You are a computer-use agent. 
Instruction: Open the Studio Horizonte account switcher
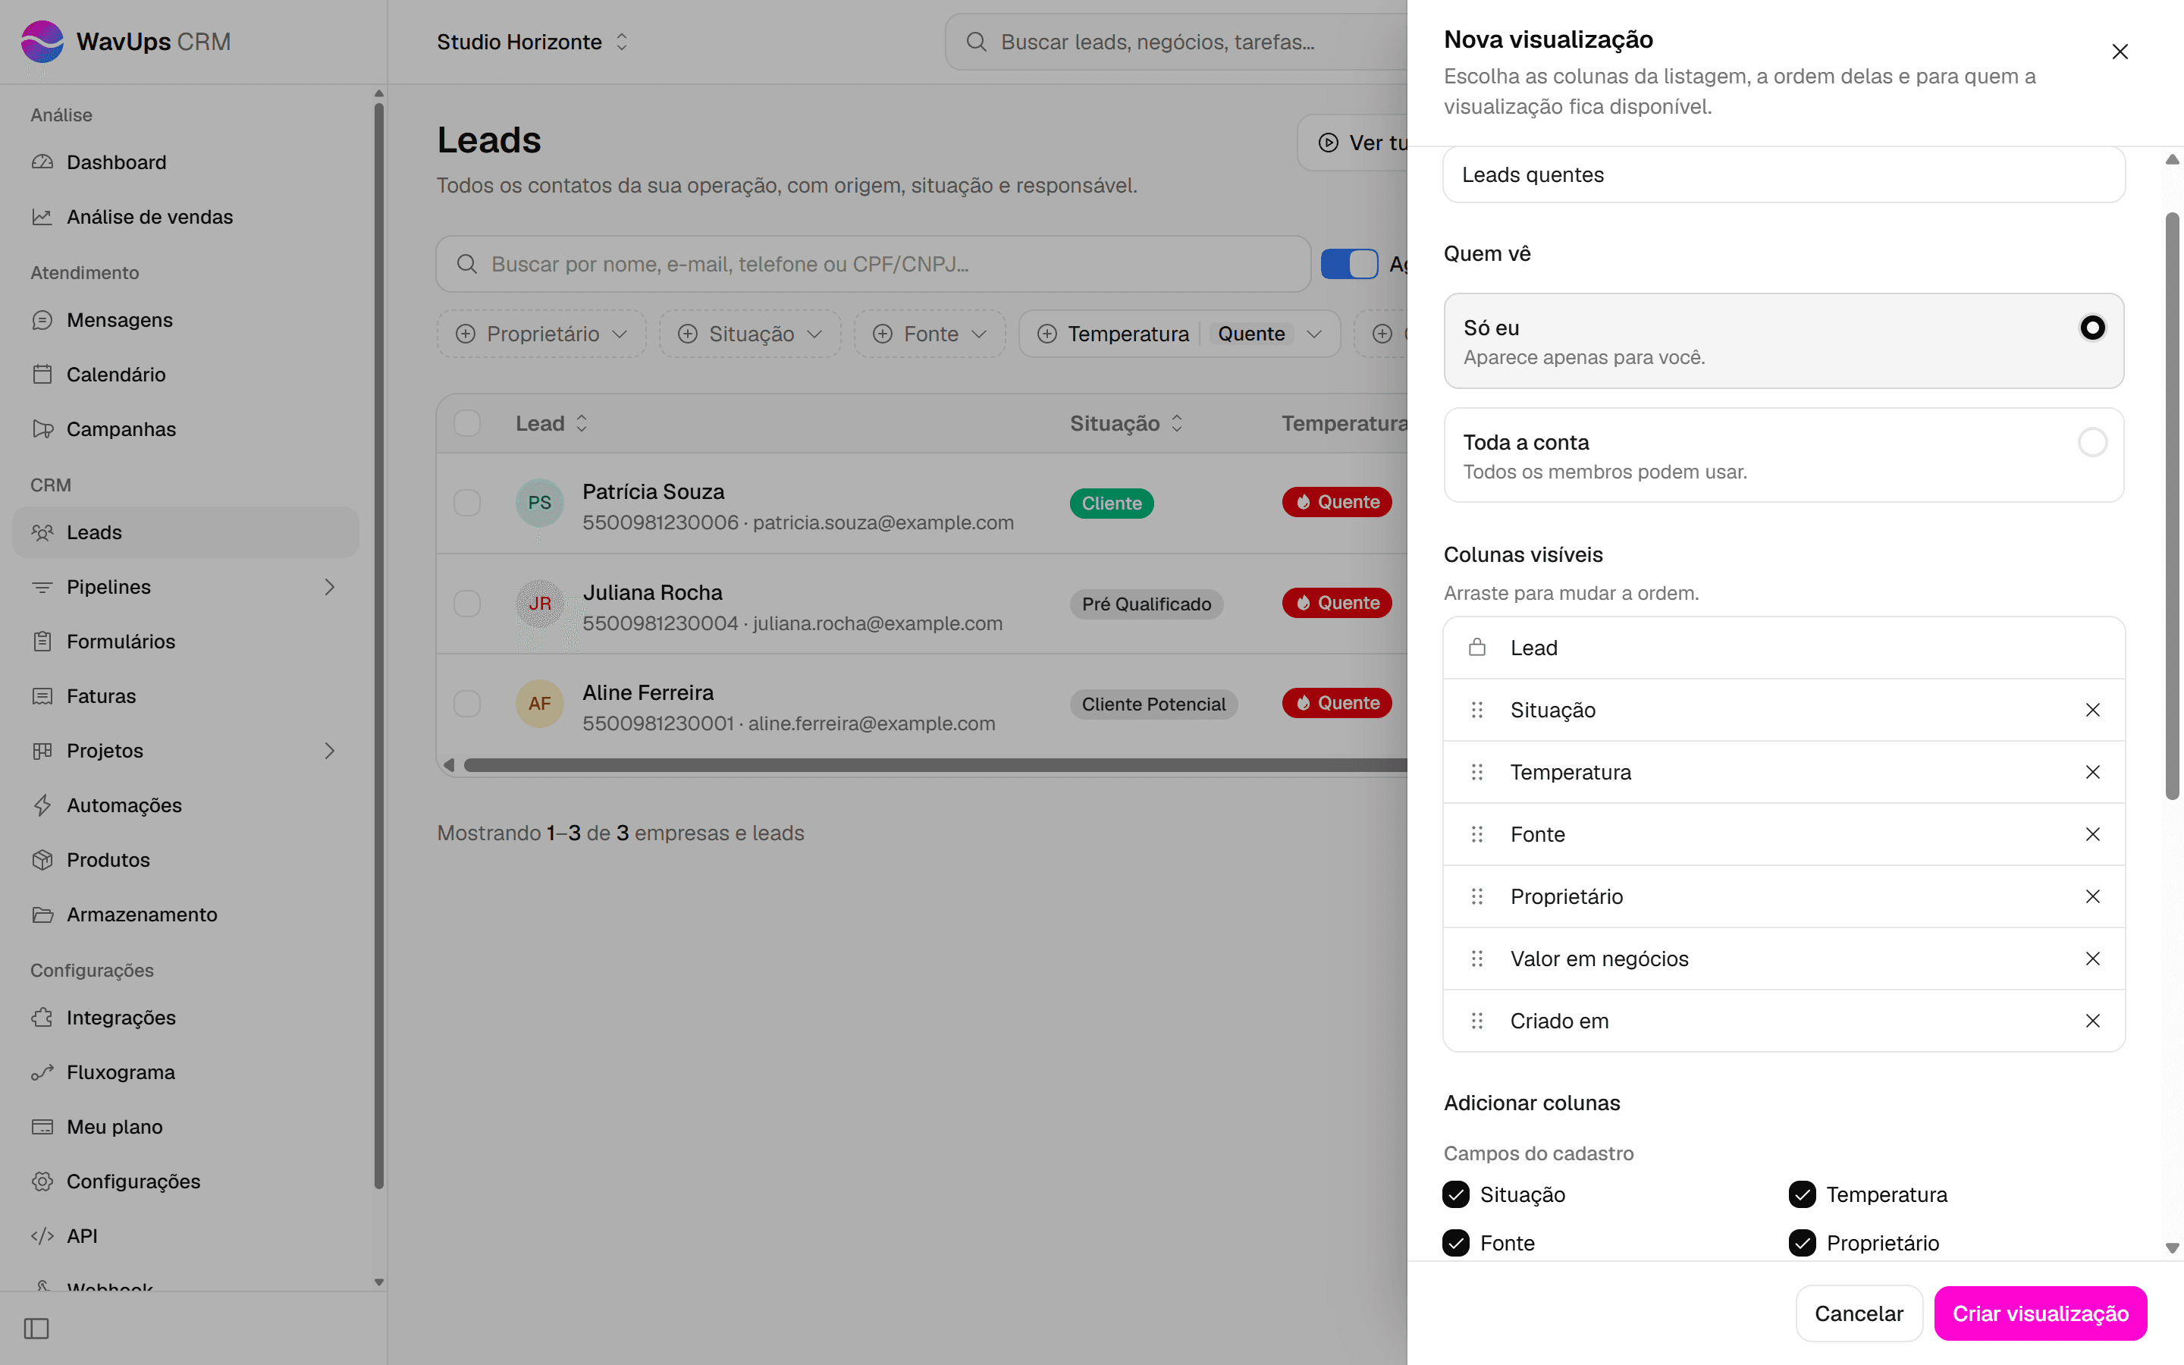(532, 42)
